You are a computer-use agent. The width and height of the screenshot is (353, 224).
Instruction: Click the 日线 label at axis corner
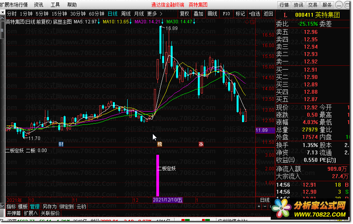pyautogui.click(x=265, y=200)
